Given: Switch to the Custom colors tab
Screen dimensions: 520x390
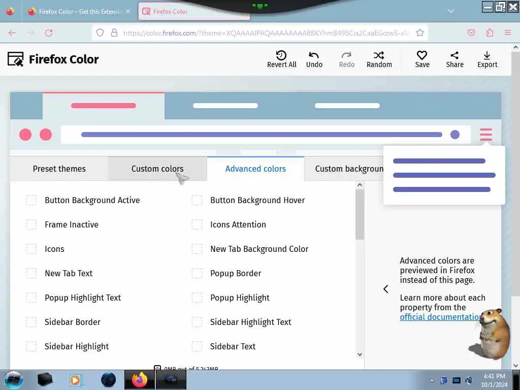Looking at the screenshot, I should click(x=157, y=169).
